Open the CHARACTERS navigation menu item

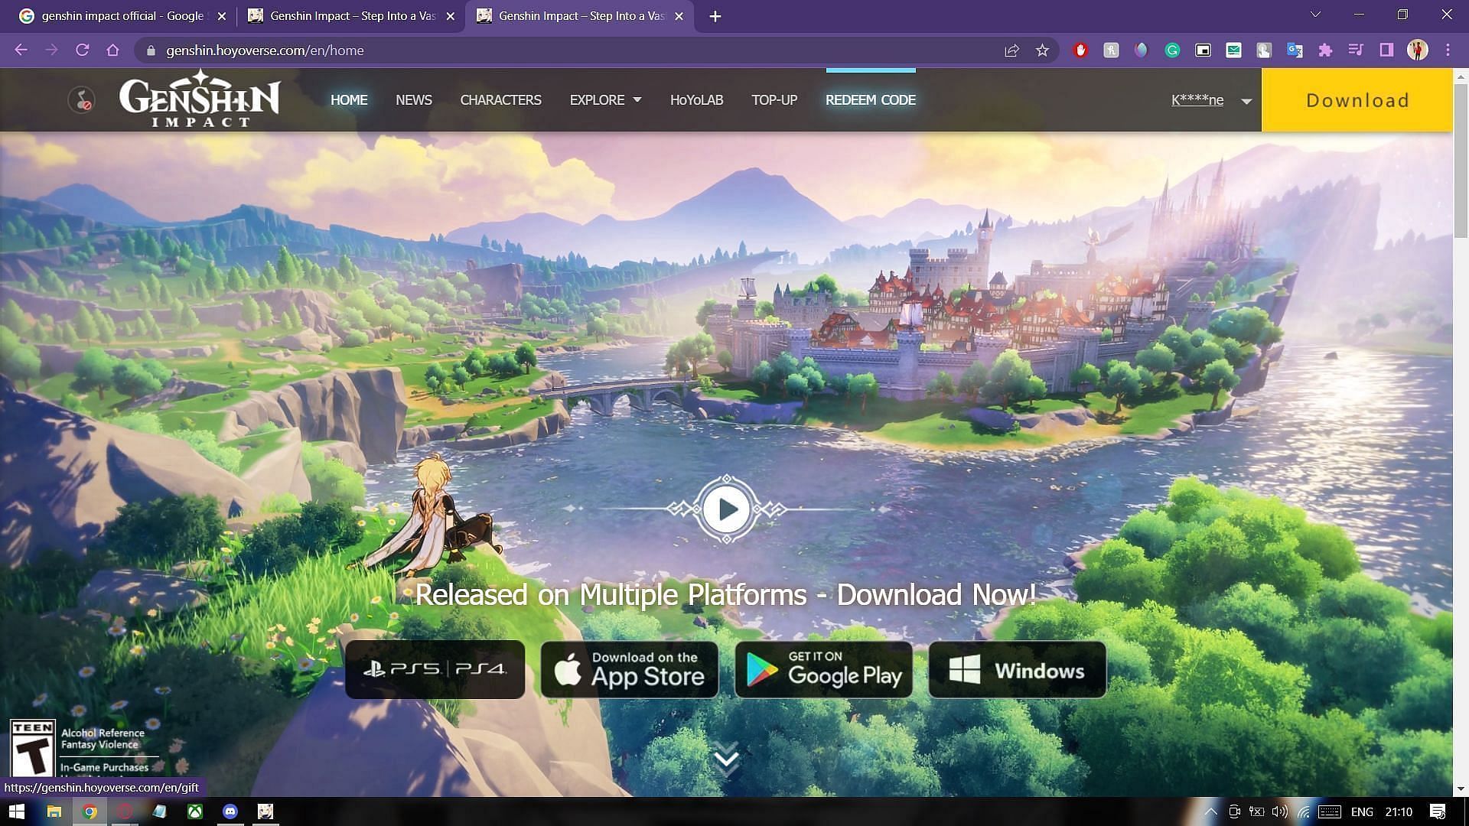click(x=500, y=100)
